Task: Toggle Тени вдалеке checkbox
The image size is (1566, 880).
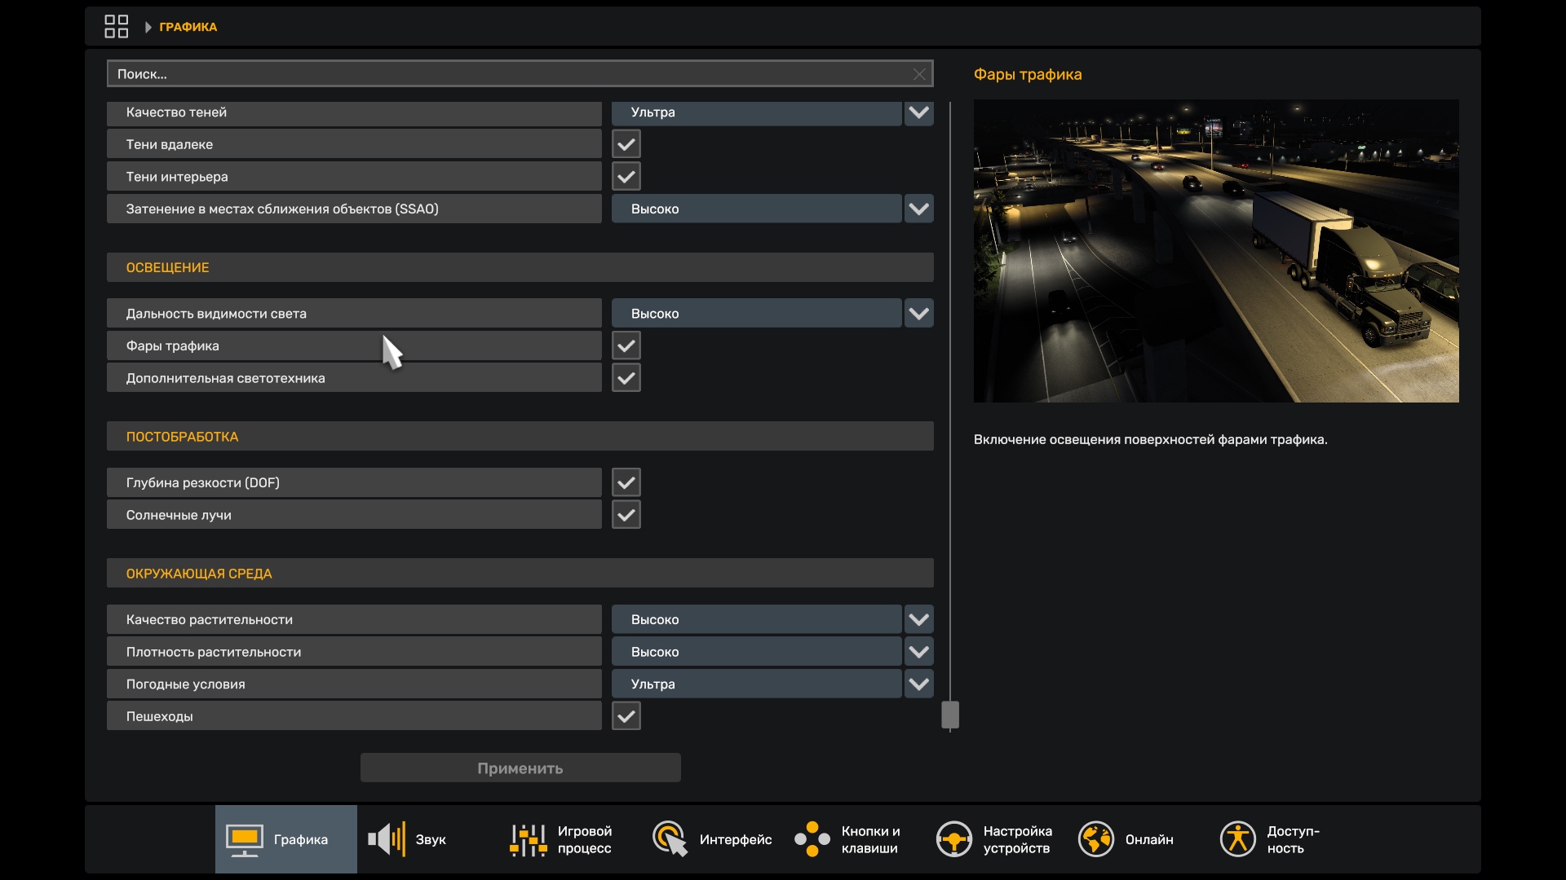Action: tap(626, 144)
